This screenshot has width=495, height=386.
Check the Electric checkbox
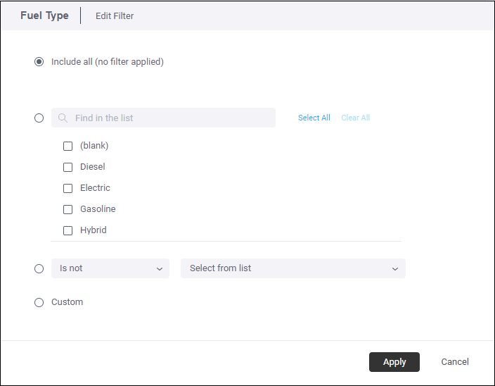68,188
